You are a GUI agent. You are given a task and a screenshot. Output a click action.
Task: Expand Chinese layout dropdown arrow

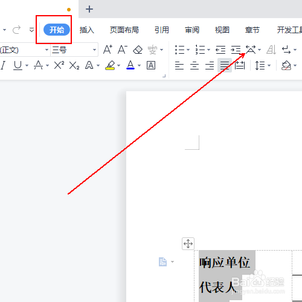click(x=259, y=50)
